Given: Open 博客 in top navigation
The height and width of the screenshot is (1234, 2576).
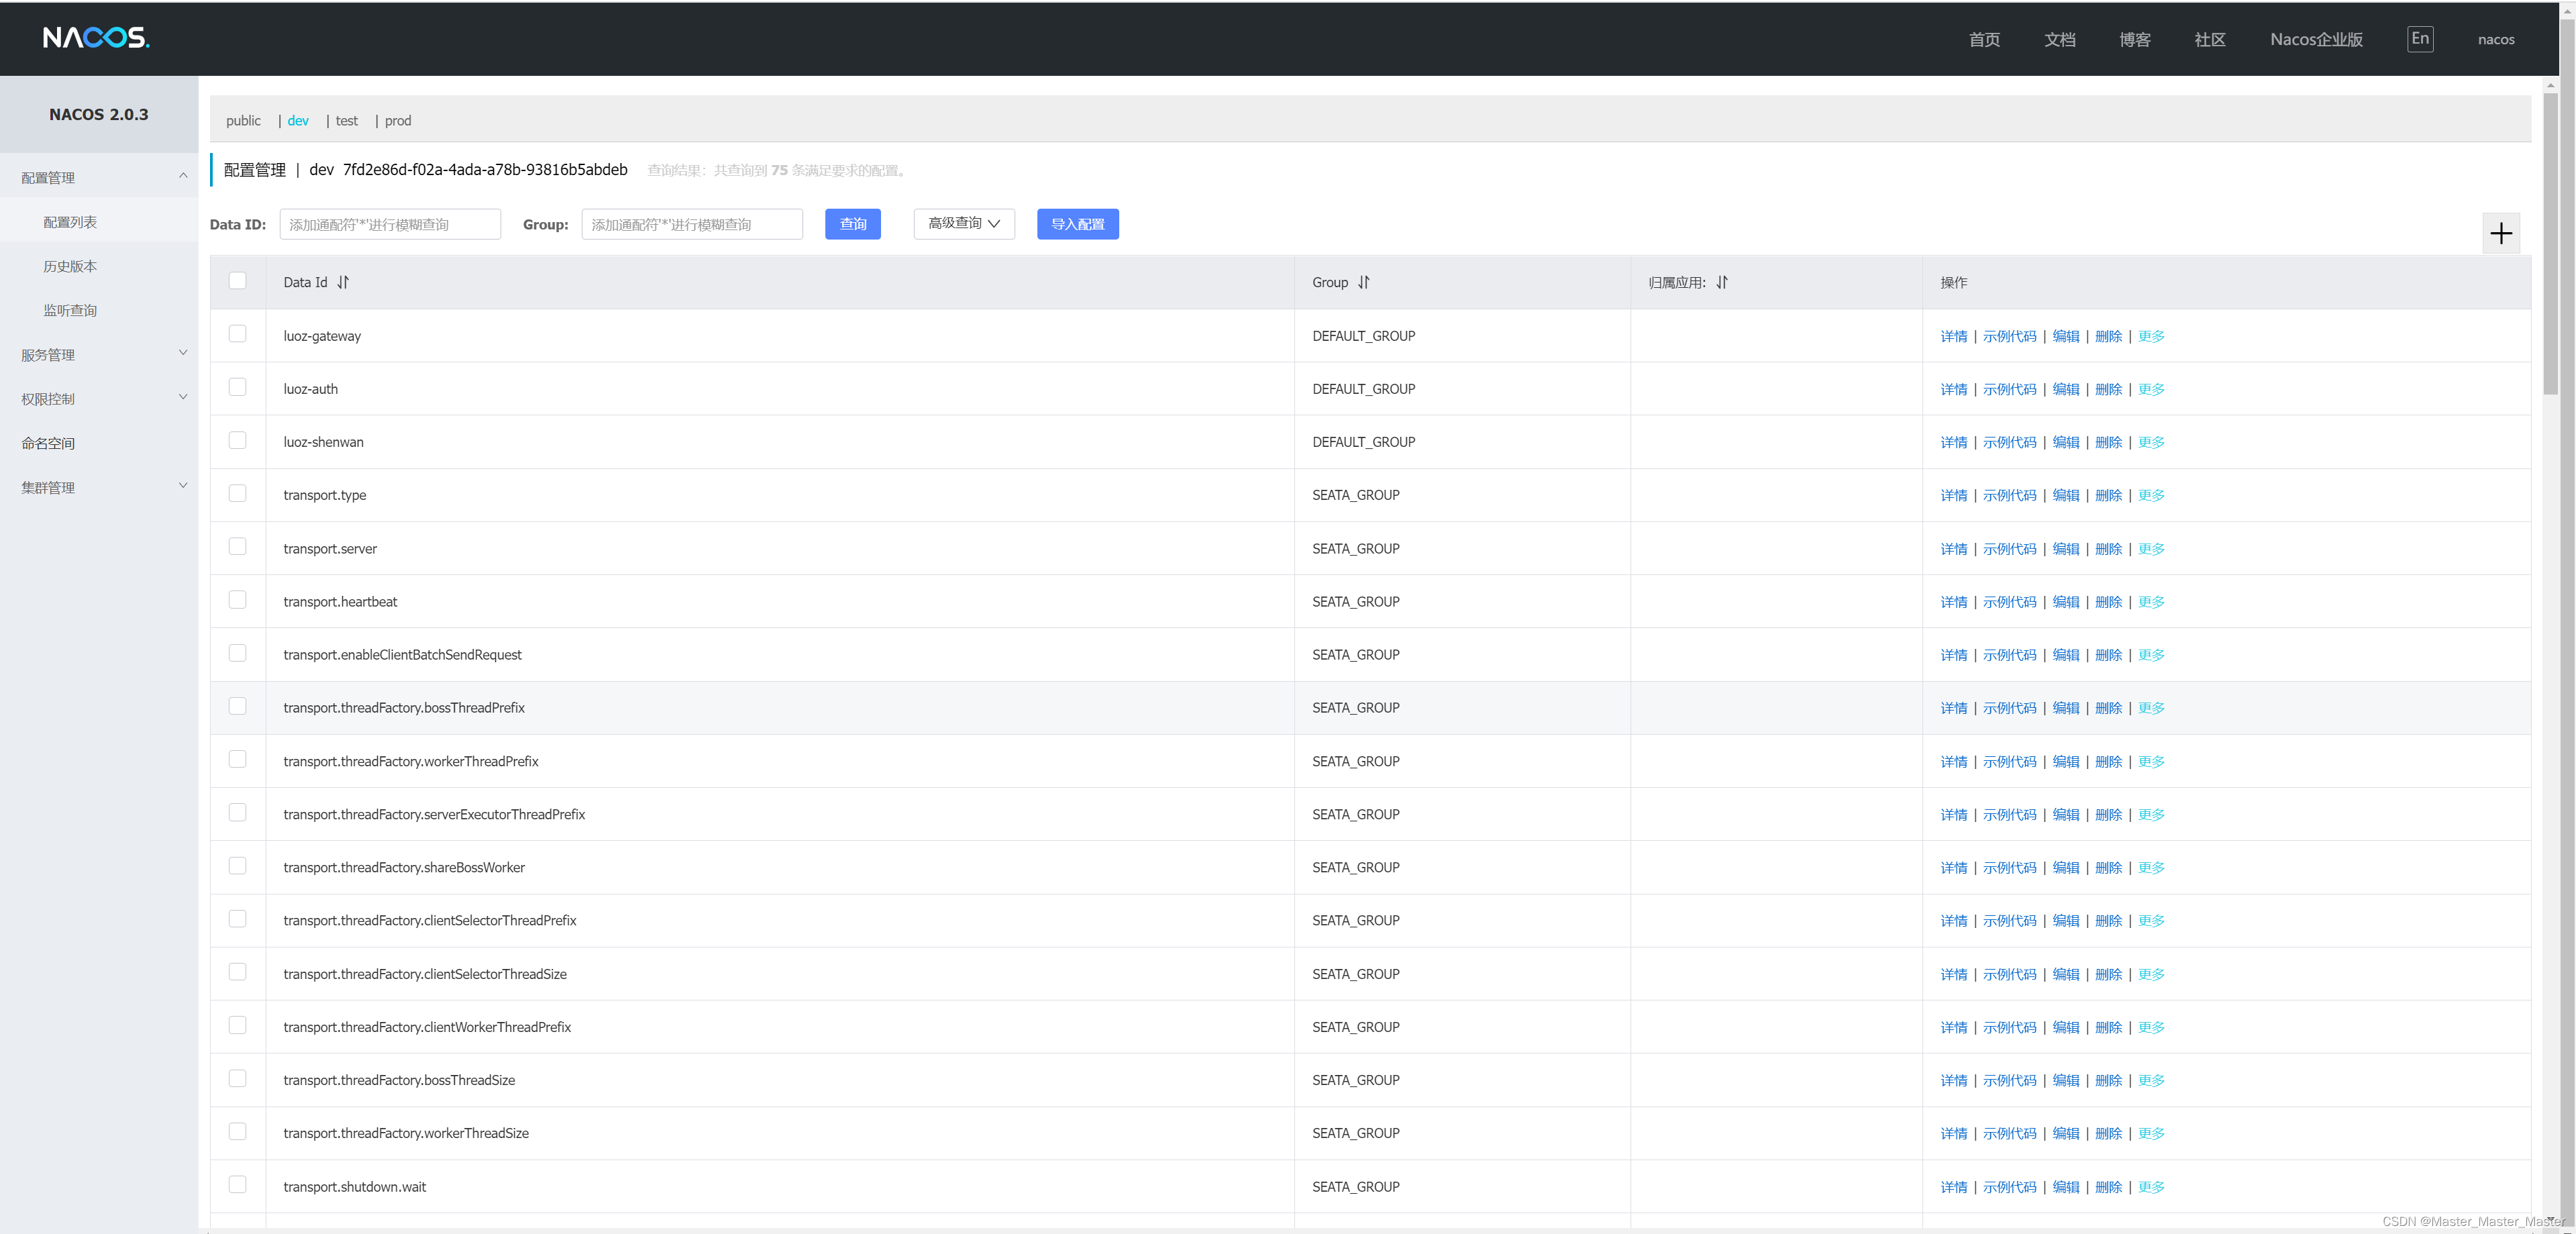Looking at the screenshot, I should [x=2134, y=39].
